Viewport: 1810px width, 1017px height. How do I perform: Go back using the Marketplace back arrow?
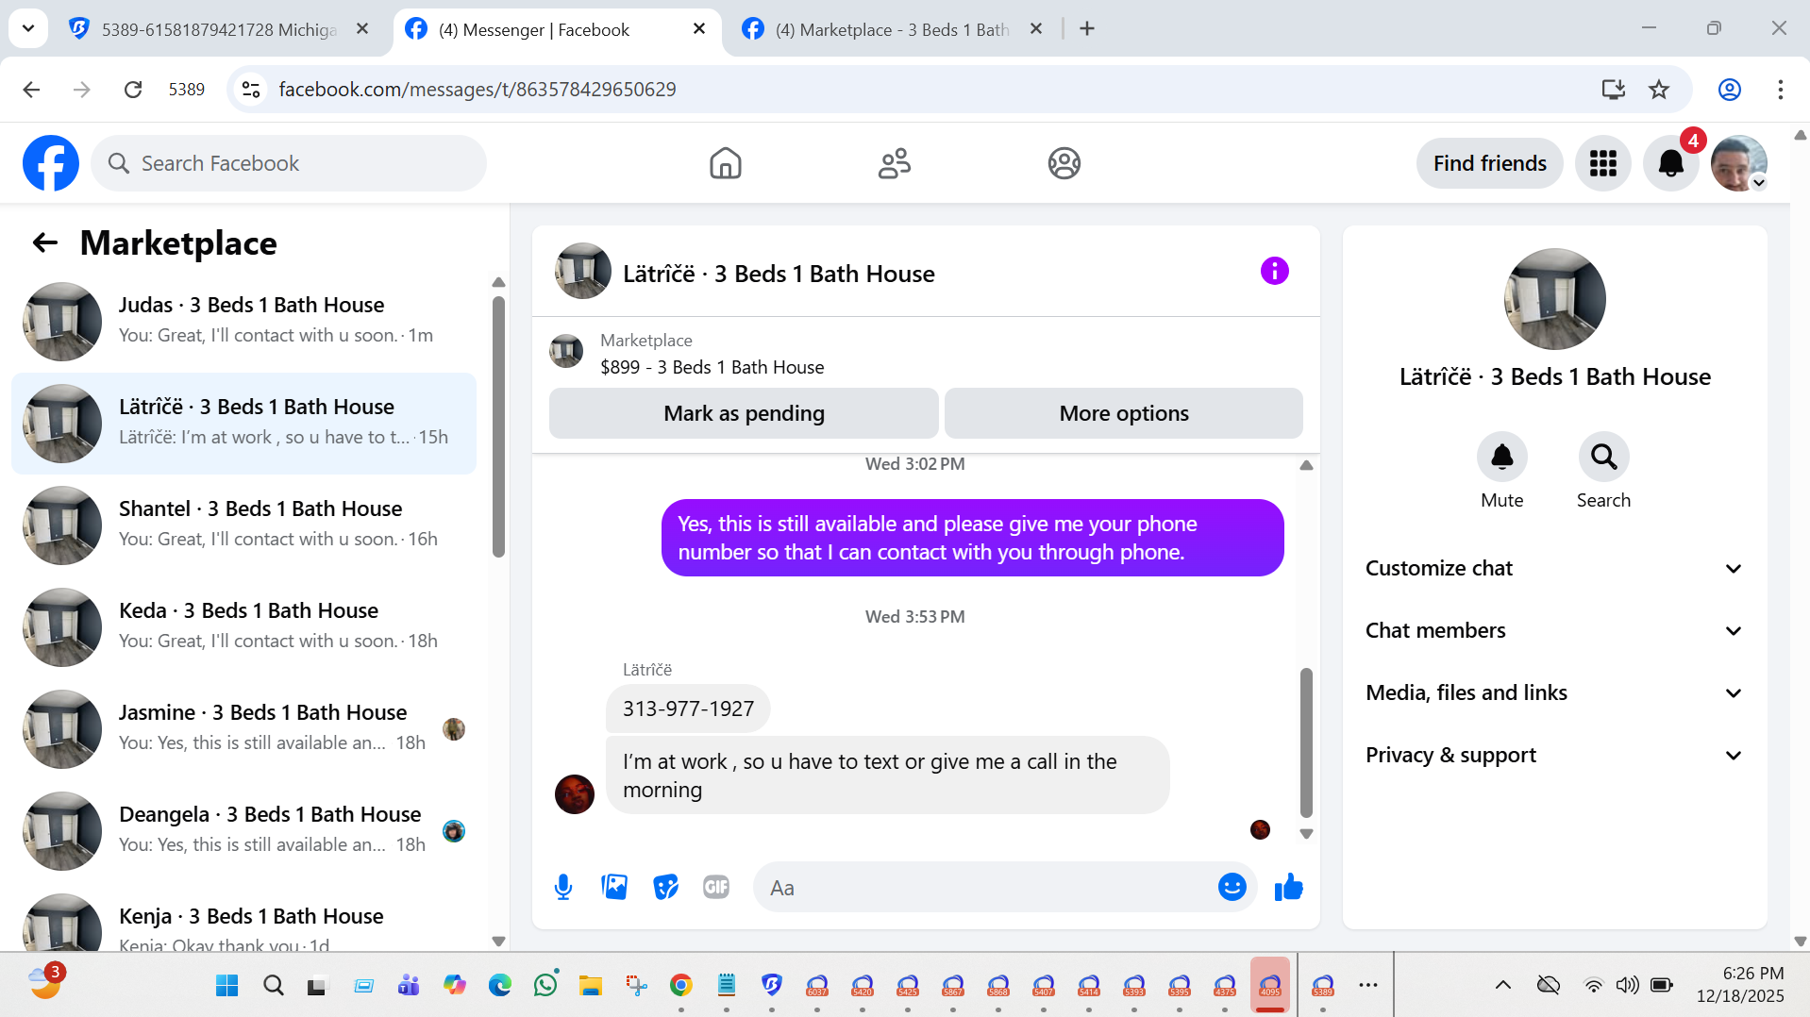(x=45, y=243)
